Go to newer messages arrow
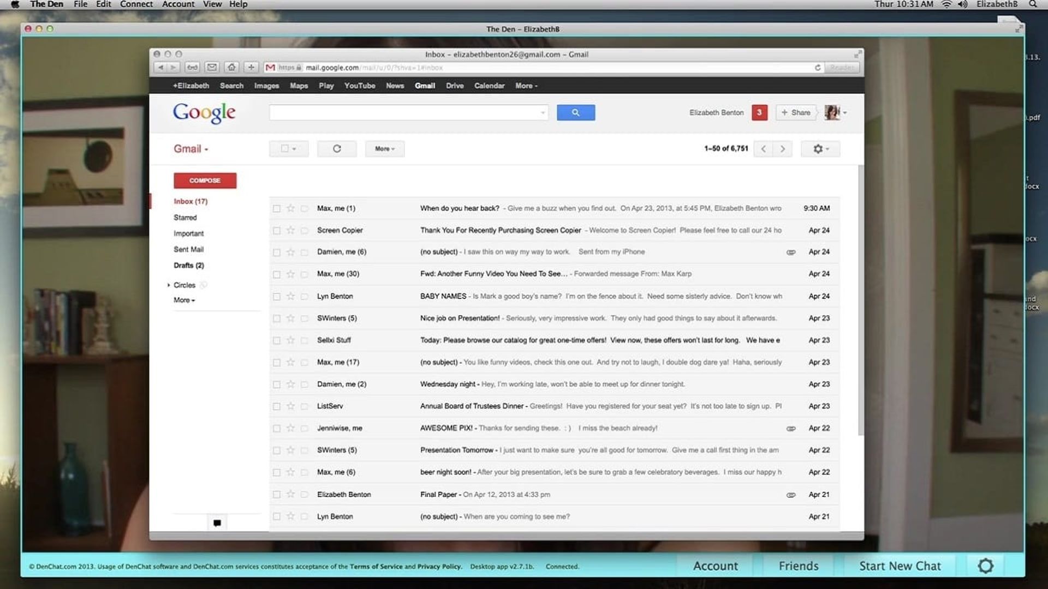The image size is (1048, 589). (x=763, y=149)
